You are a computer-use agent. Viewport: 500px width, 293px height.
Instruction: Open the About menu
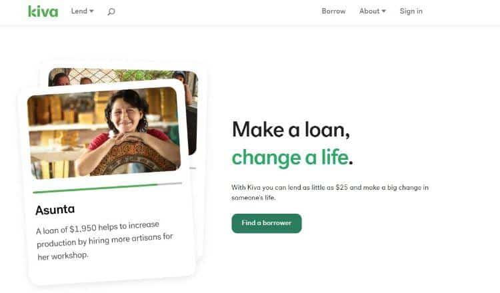click(373, 11)
